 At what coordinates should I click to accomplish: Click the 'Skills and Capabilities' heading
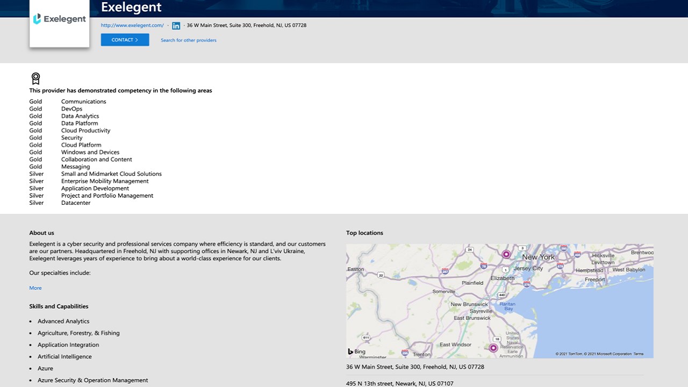[x=59, y=306]
